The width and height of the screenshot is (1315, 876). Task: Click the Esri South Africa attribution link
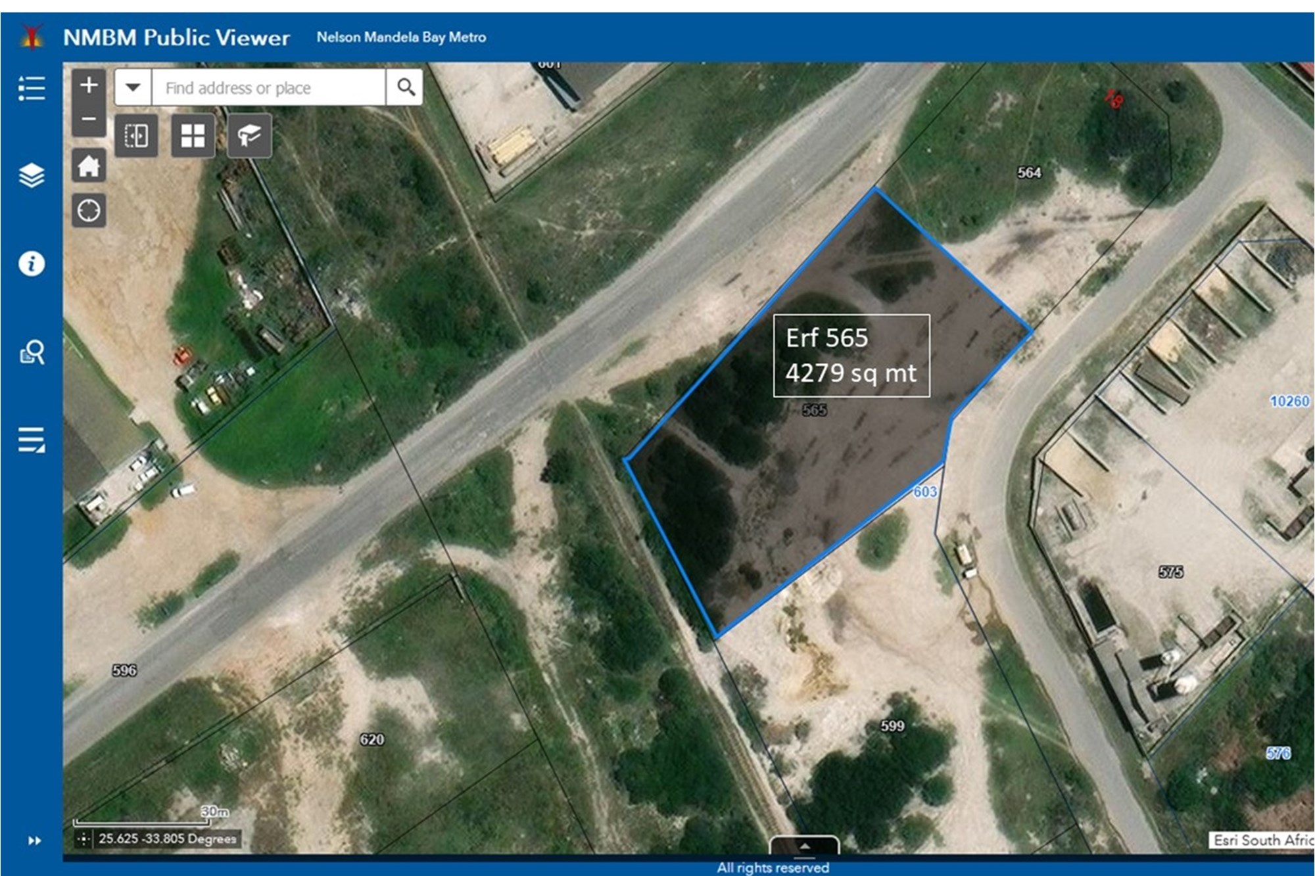[1261, 840]
